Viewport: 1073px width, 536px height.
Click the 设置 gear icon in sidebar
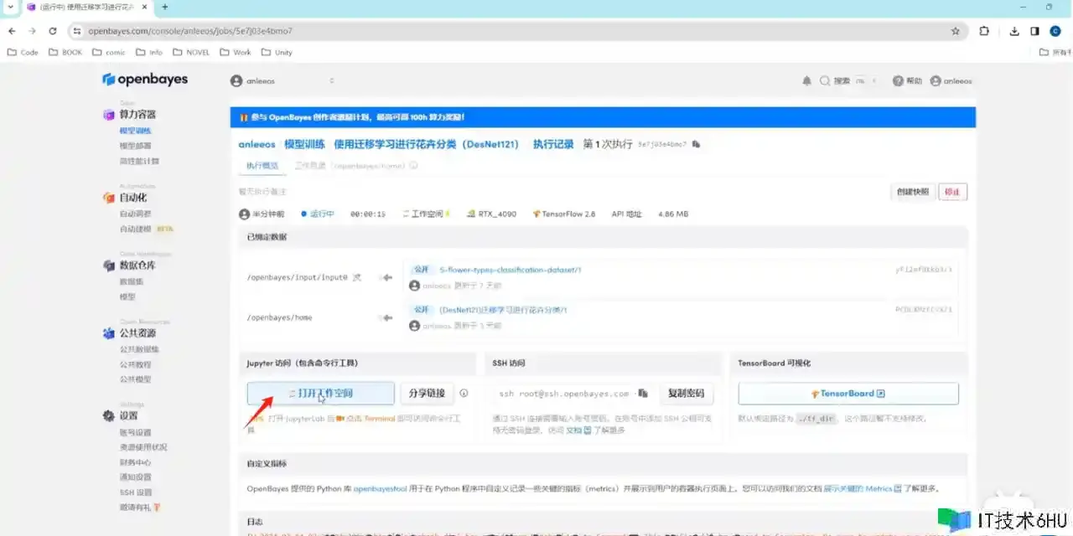point(108,416)
